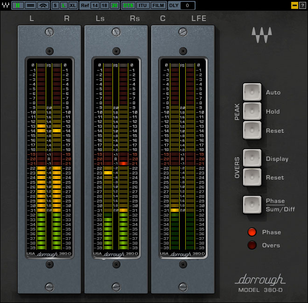Set meter size to XL
The height and width of the screenshot is (303, 308).
(73, 5)
